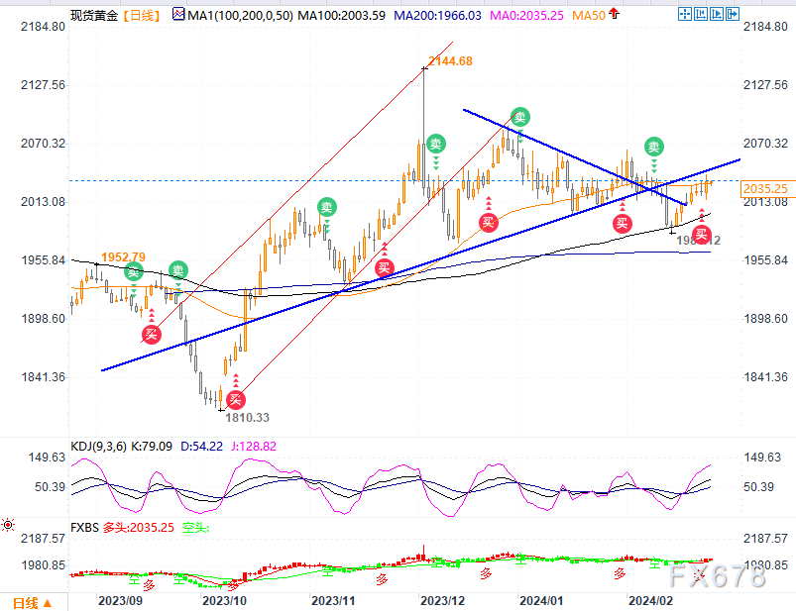Click the 2023/09 date label
Screen dimensions: 796x611
coord(120,601)
